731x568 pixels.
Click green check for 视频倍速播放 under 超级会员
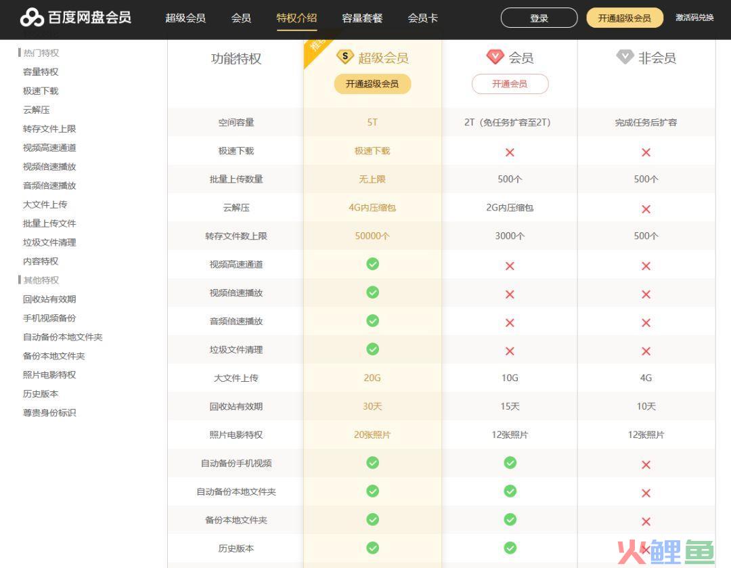[372, 292]
